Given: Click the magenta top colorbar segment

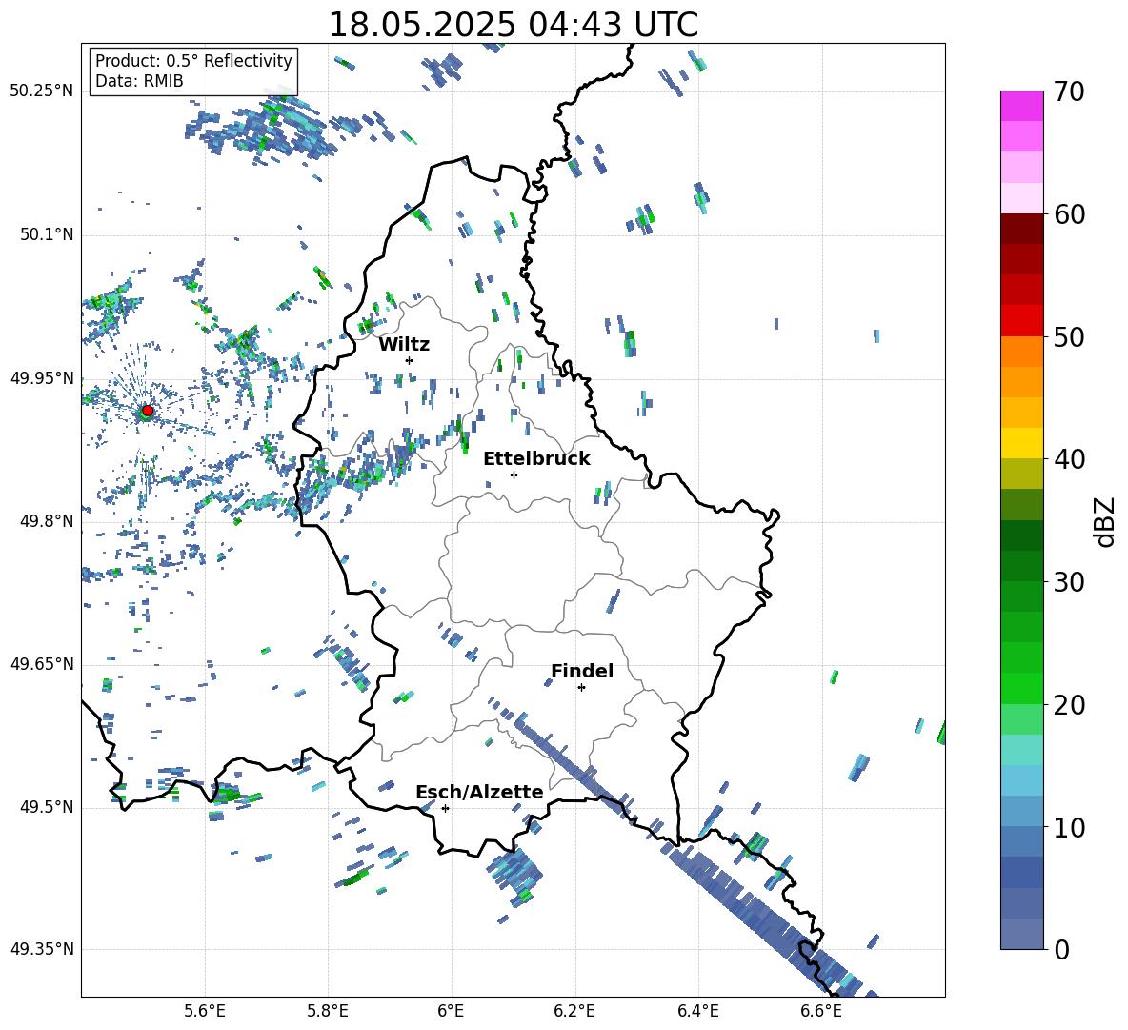Looking at the screenshot, I should (1022, 106).
